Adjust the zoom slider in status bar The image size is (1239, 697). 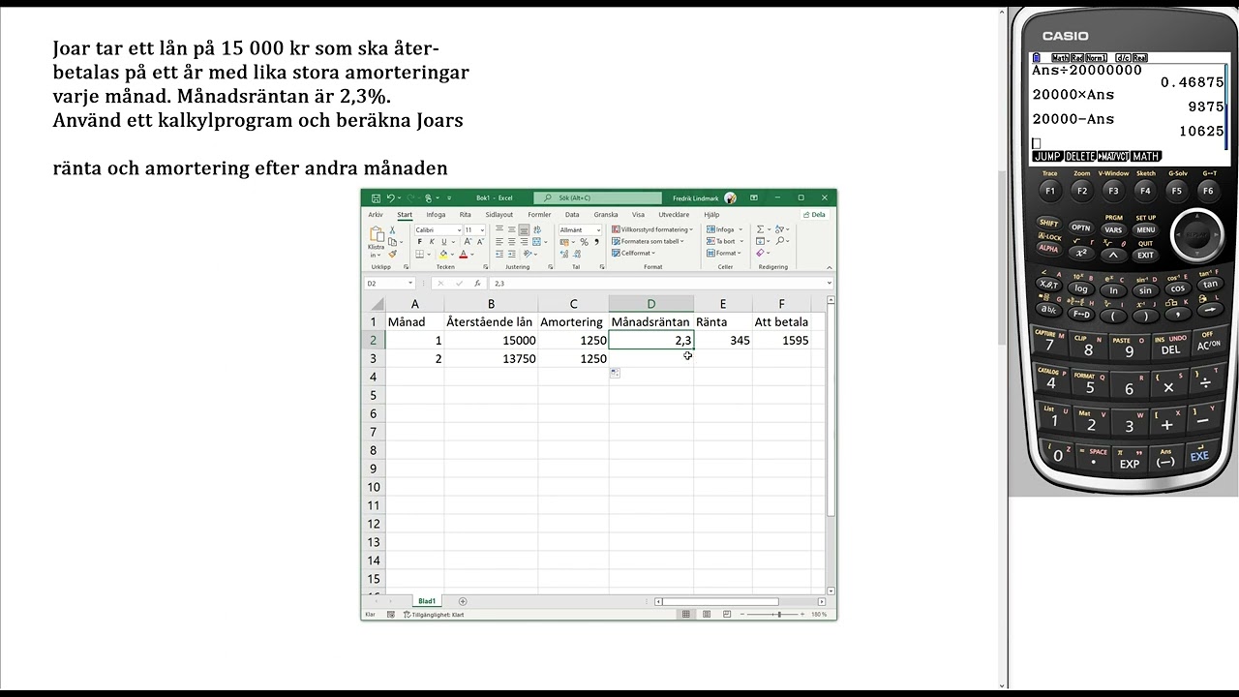coord(778,614)
